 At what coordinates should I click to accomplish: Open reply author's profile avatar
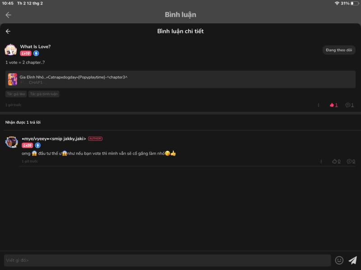(11, 142)
